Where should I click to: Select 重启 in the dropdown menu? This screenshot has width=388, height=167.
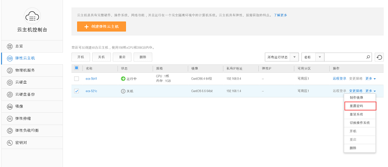pos(360,140)
